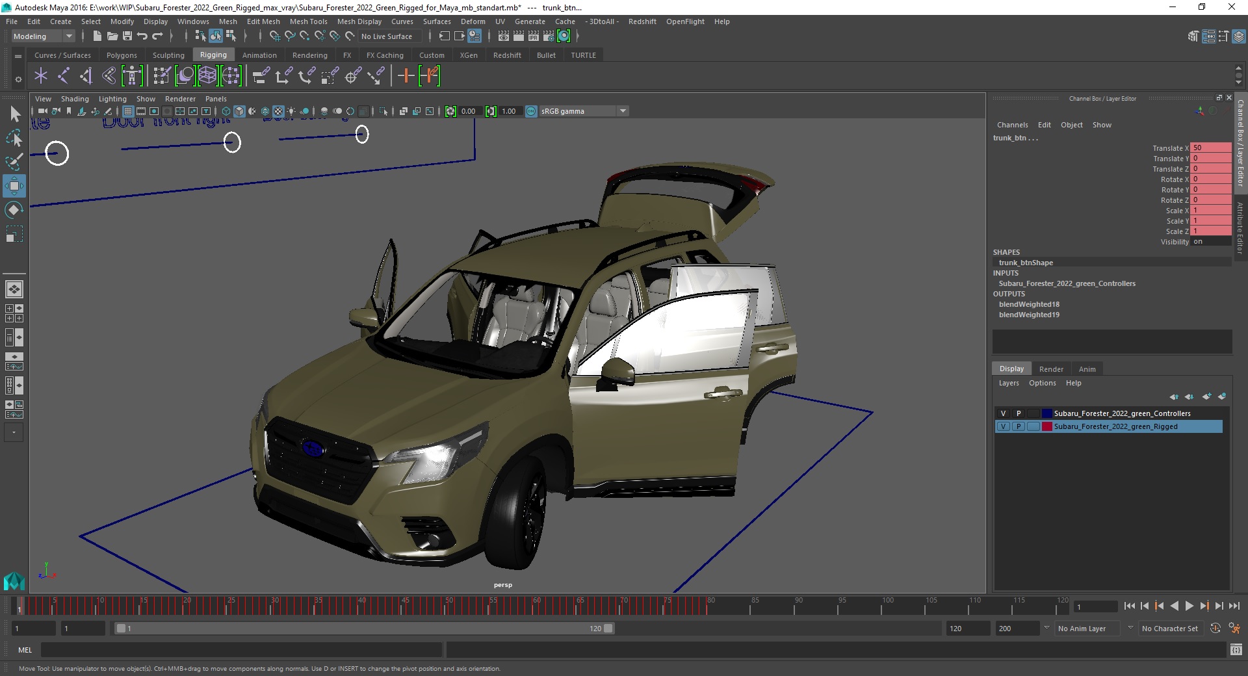Open the Modeling menu set dropdown
The height and width of the screenshot is (676, 1248).
pos(43,36)
